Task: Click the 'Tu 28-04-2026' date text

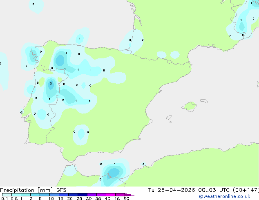Action: [172, 190]
